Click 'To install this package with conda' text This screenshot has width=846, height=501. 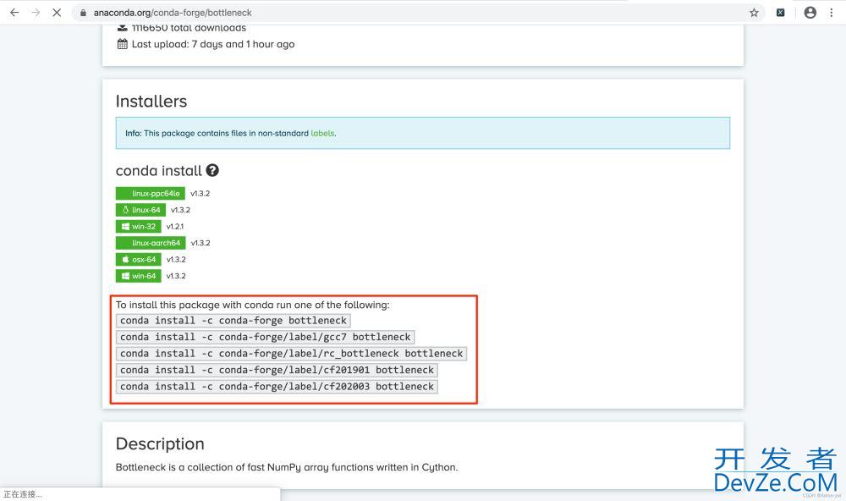coord(252,305)
